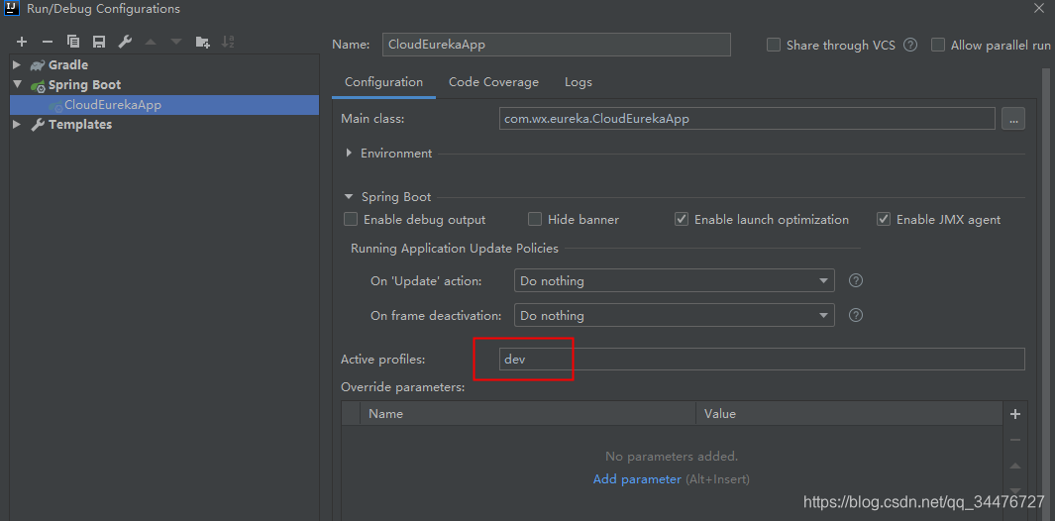The width and height of the screenshot is (1055, 521).
Task: Open help for Share through VCS
Action: point(910,46)
